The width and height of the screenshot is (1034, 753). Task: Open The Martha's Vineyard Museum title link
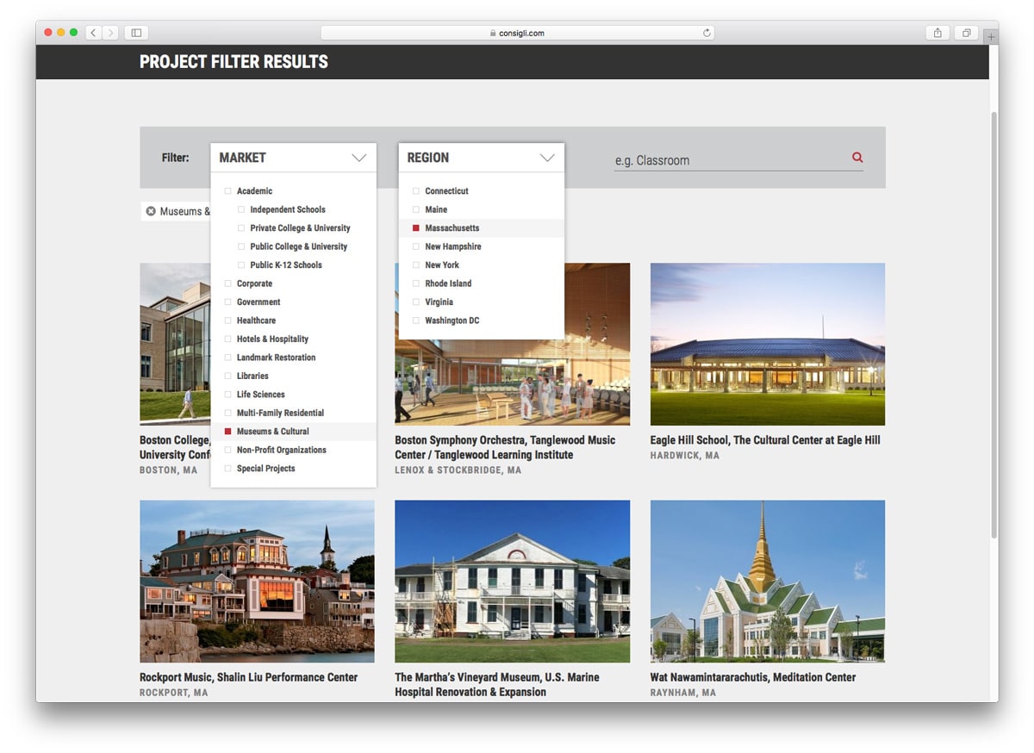(497, 685)
